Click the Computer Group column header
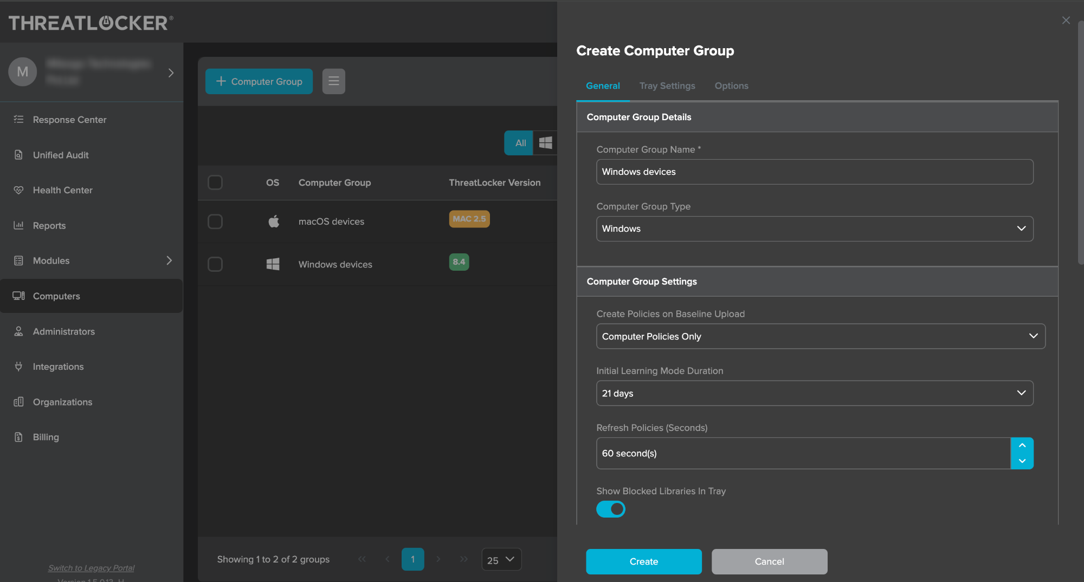The height and width of the screenshot is (582, 1084). click(334, 182)
